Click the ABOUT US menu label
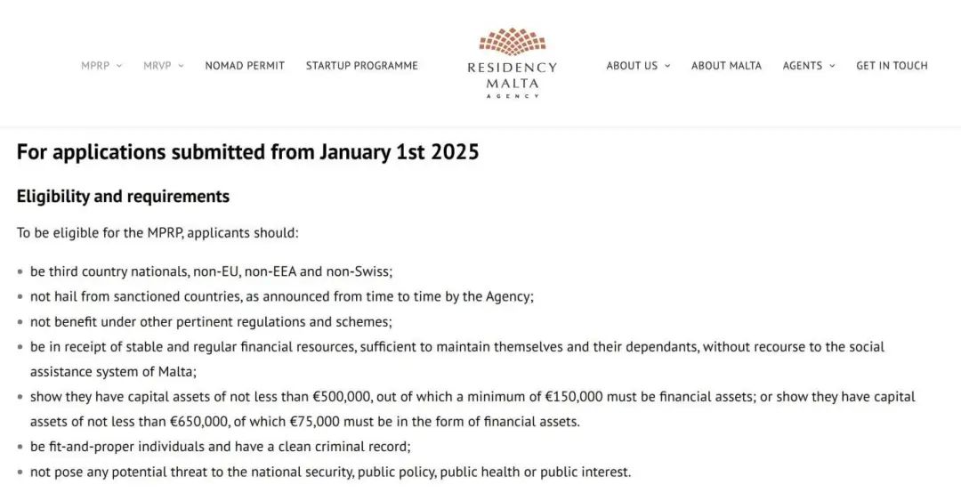 click(x=632, y=66)
